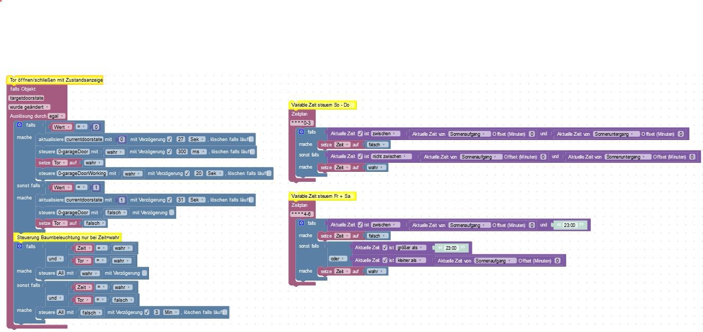Open the 'Wert' variable dropdown before '= 1'
703x332 pixels.
coord(62,187)
